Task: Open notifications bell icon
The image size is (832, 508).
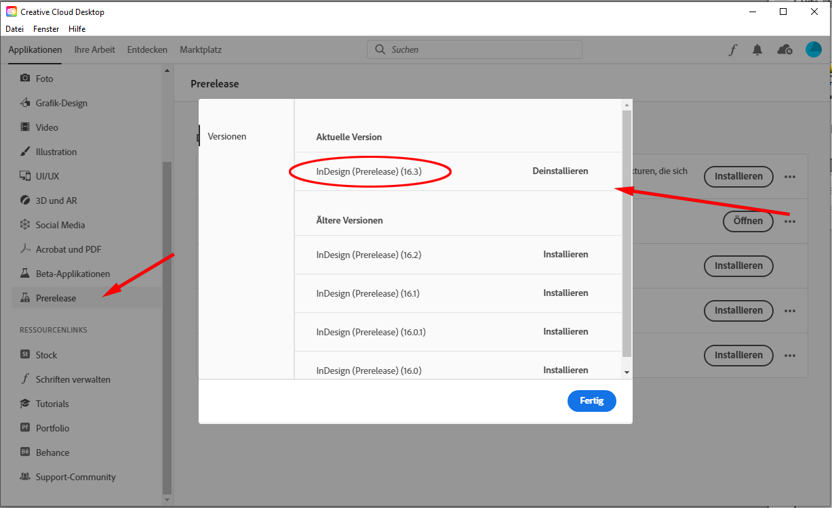Action: [x=757, y=49]
